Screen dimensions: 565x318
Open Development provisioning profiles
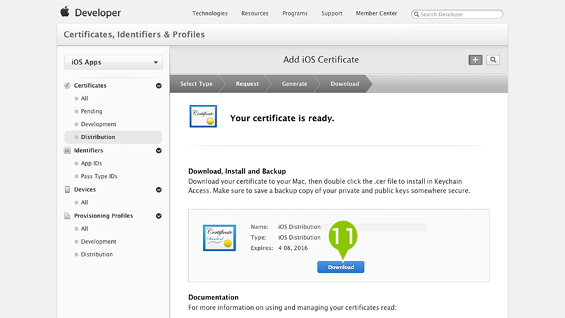pos(99,242)
